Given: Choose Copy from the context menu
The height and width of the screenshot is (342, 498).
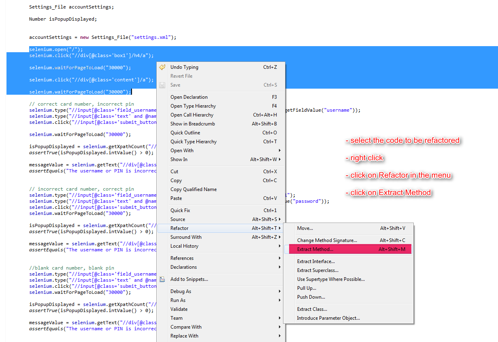Looking at the screenshot, I should tap(221, 181).
